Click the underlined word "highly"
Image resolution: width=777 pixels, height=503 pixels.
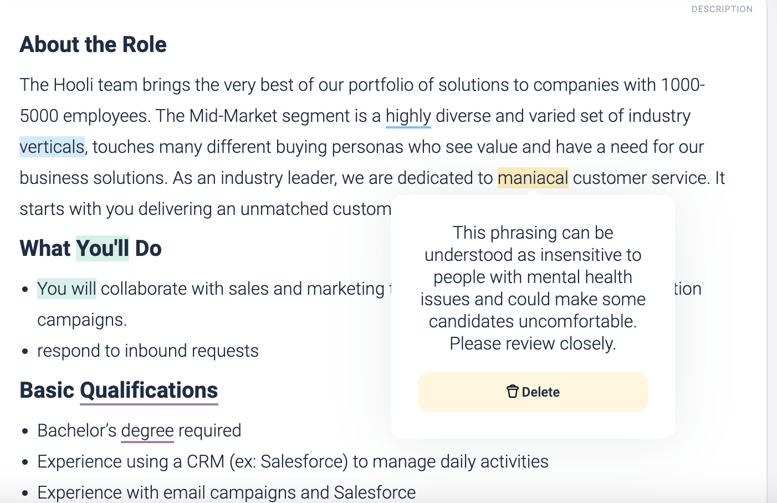(x=408, y=116)
